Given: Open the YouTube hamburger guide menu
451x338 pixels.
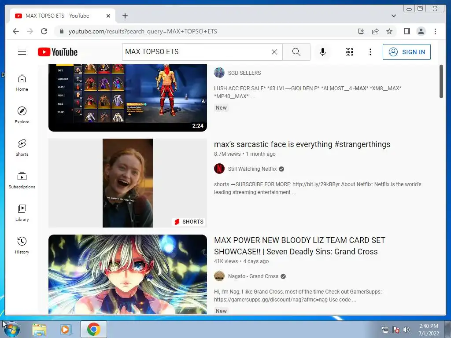Looking at the screenshot, I should 22,52.
